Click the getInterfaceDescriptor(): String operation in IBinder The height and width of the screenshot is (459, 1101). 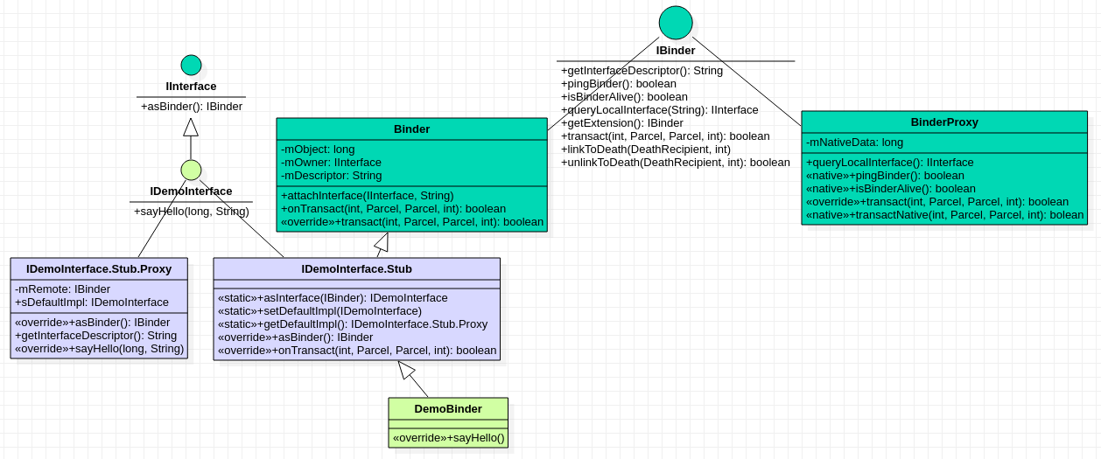click(642, 71)
